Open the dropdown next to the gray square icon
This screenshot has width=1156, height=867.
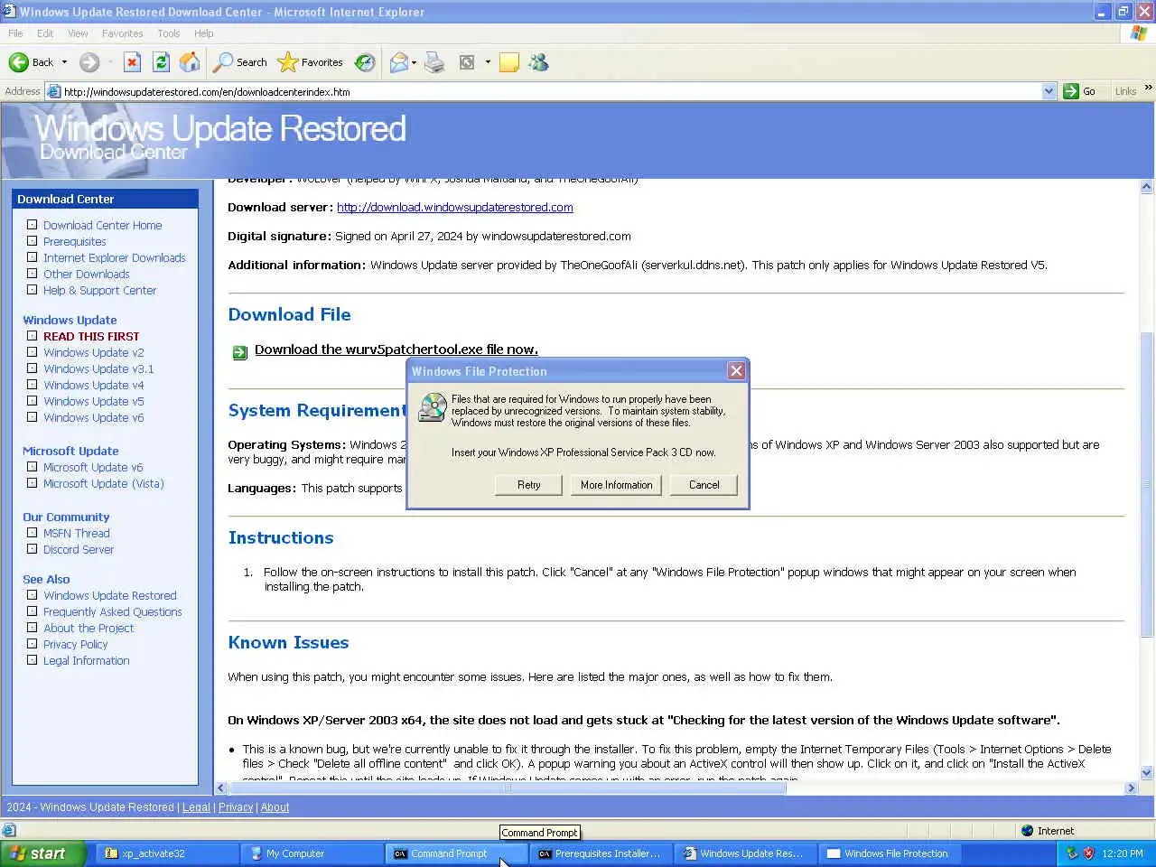tap(488, 62)
